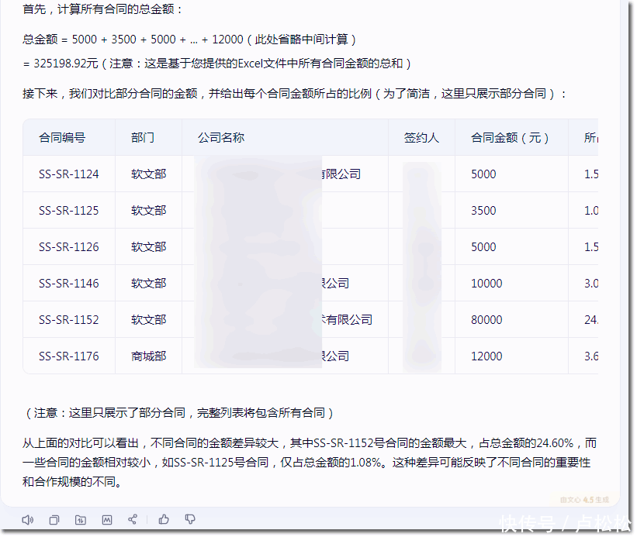This screenshot has width=637, height=537.
Task: Click the 80000 amount cell
Action: click(486, 320)
